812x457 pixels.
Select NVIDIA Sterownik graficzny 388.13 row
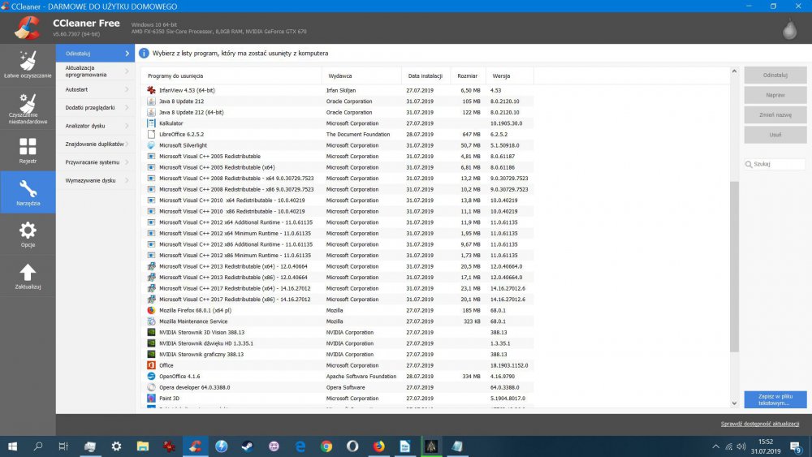[338, 355]
